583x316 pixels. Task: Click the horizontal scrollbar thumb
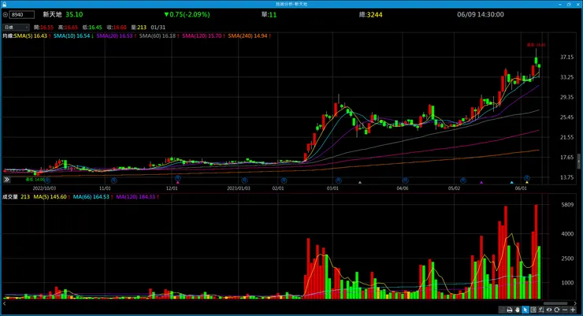coord(555,303)
